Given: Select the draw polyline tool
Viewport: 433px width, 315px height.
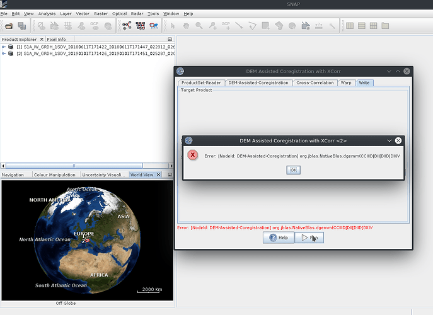Looking at the screenshot, I should click(252, 26).
